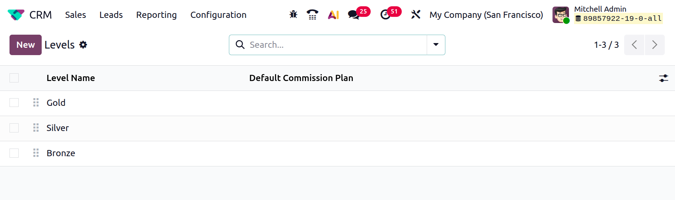This screenshot has height=200, width=675.
Task: Tick the Gold row checkbox
Action: coord(14,103)
